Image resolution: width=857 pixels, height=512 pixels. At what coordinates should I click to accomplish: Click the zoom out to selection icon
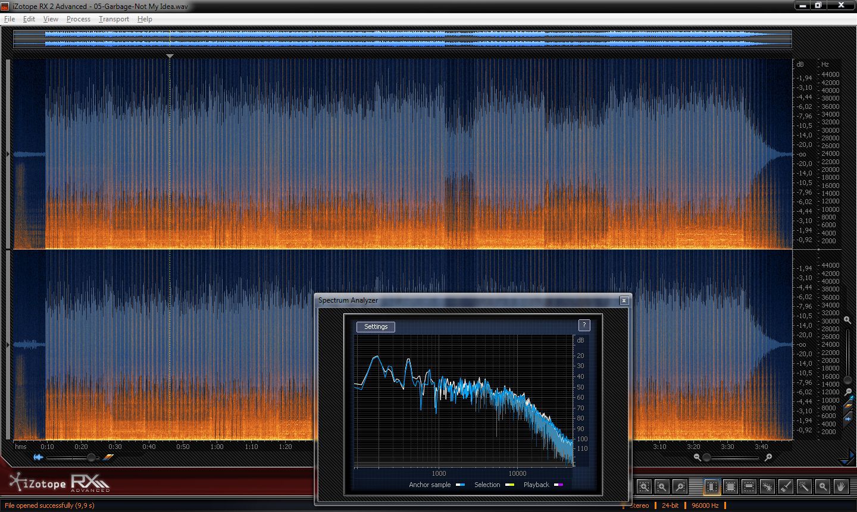[x=680, y=486]
